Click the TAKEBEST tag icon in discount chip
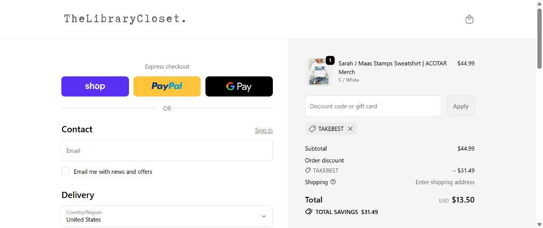543x228 pixels. 312,129
